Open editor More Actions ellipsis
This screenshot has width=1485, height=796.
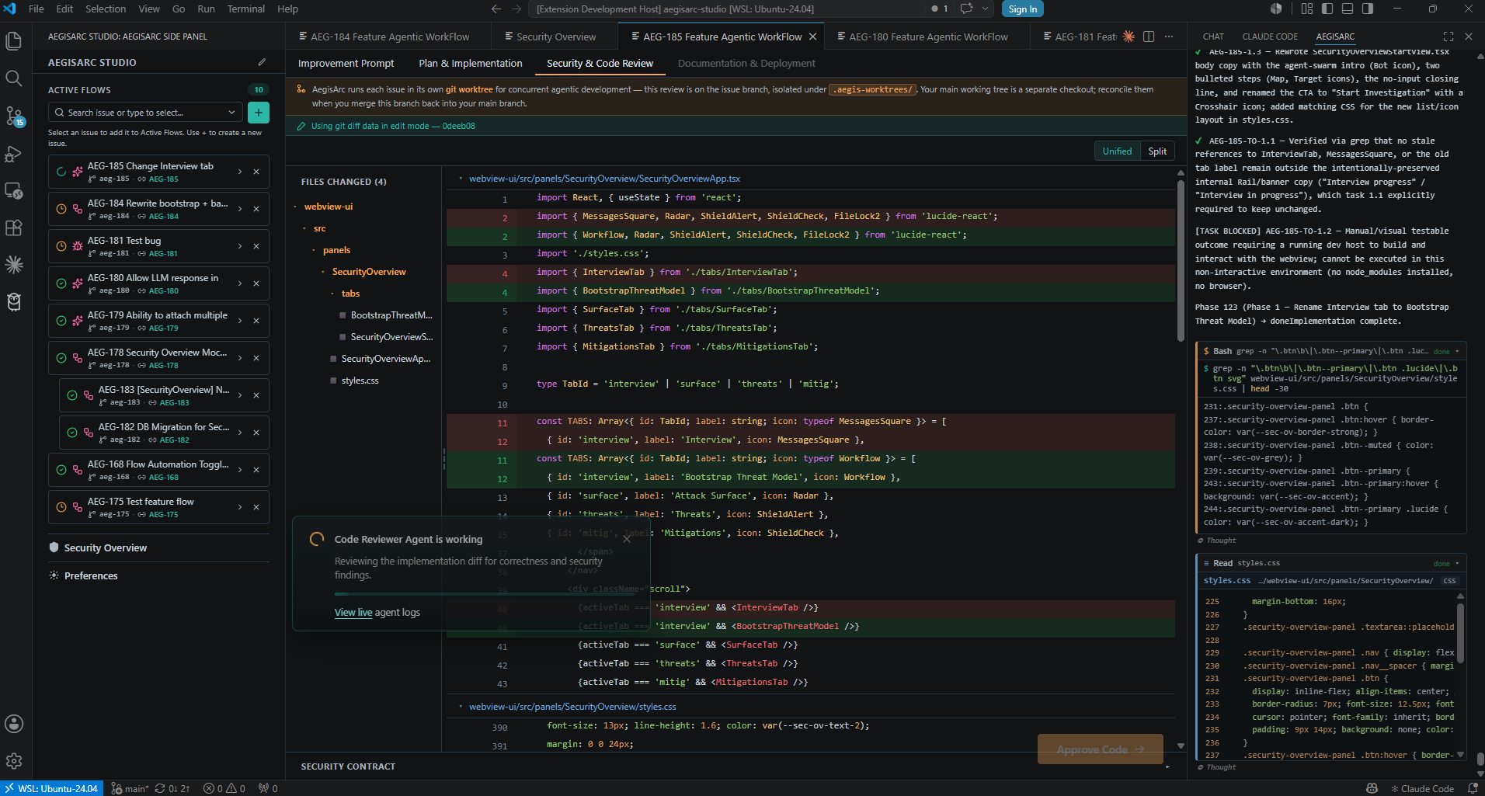1169,36
